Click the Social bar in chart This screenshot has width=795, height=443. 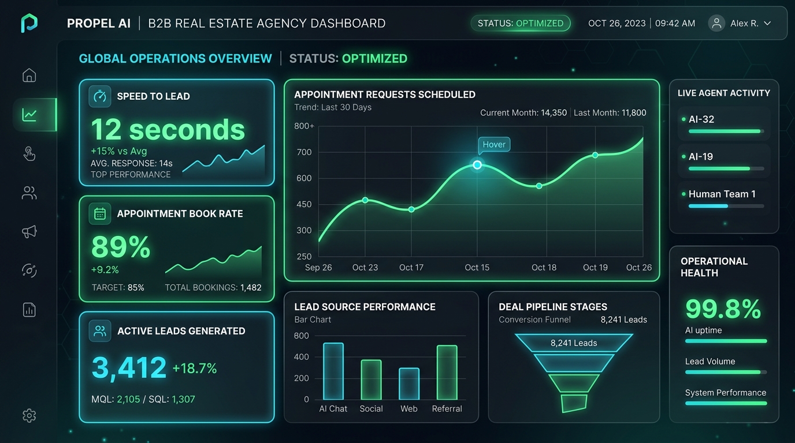371,380
